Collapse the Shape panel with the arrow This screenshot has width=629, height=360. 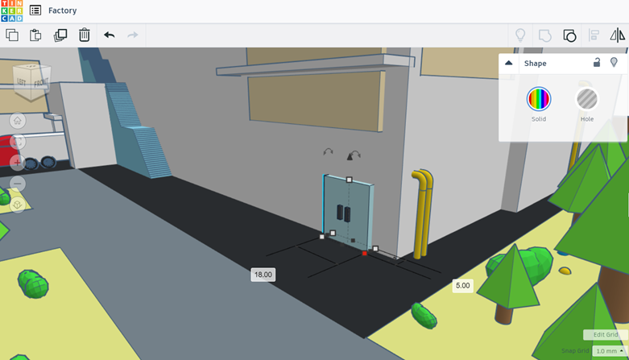click(509, 63)
